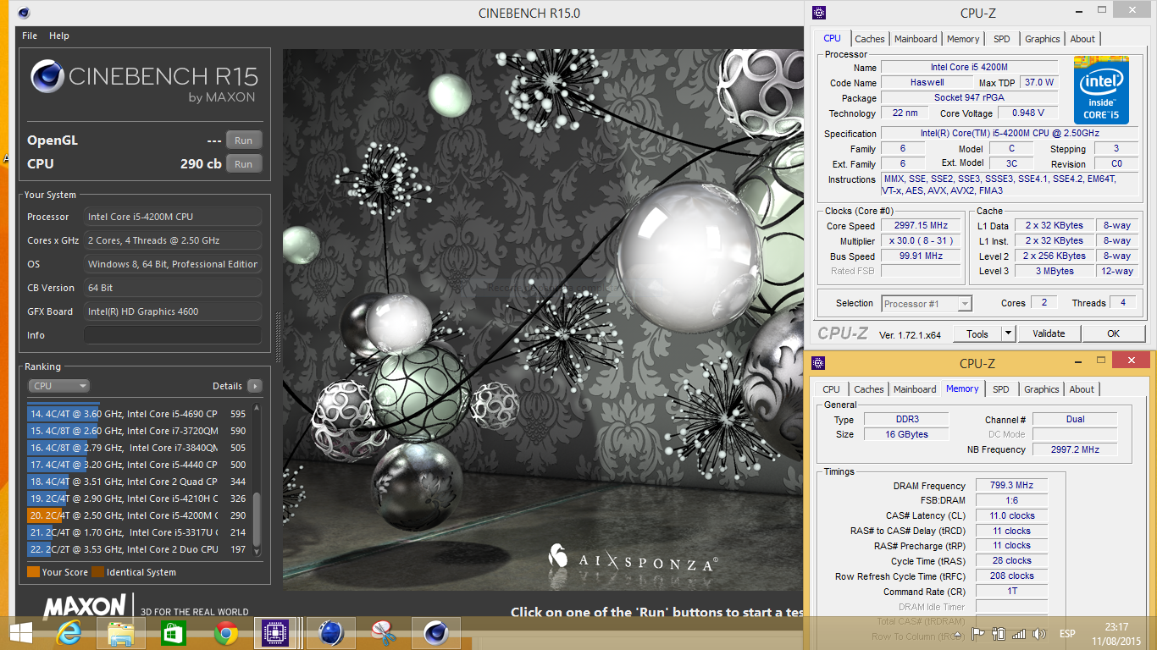Screen dimensions: 1157x650
Task: Click the blue globe taskbar app icon
Action: click(330, 633)
